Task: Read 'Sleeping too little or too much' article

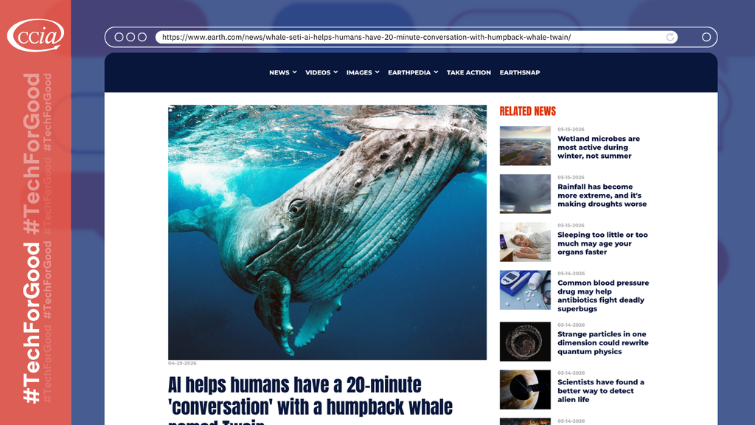Action: point(602,243)
